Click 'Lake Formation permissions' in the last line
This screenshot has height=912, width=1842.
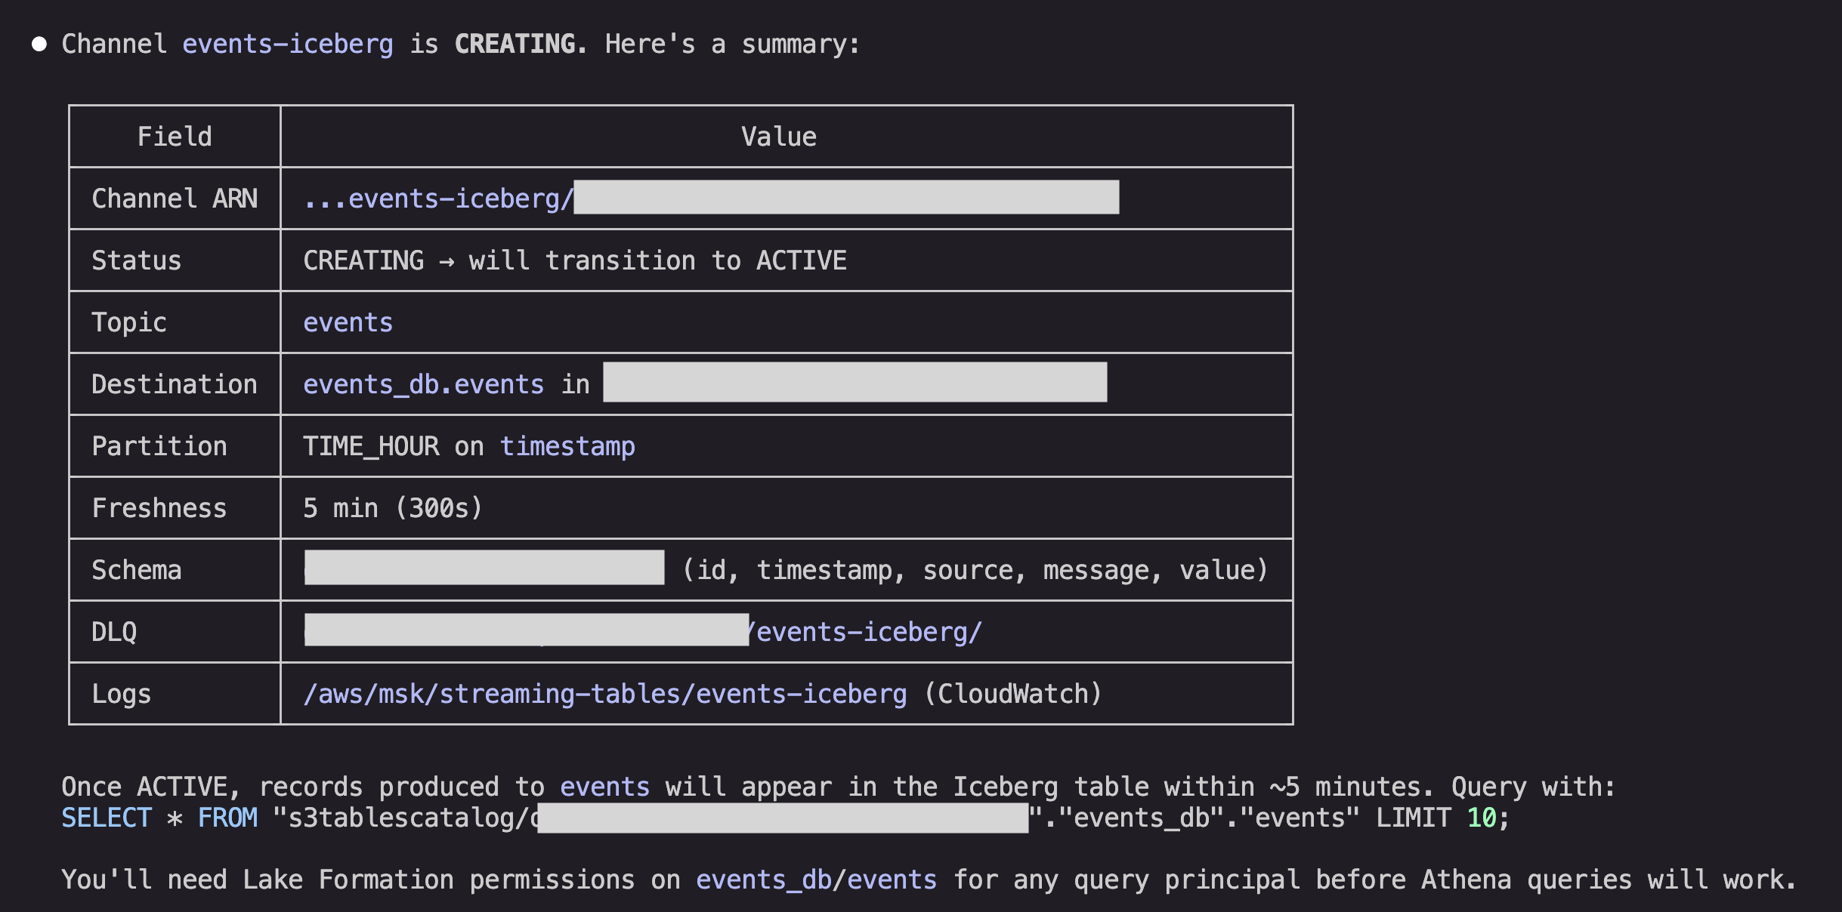pos(439,880)
